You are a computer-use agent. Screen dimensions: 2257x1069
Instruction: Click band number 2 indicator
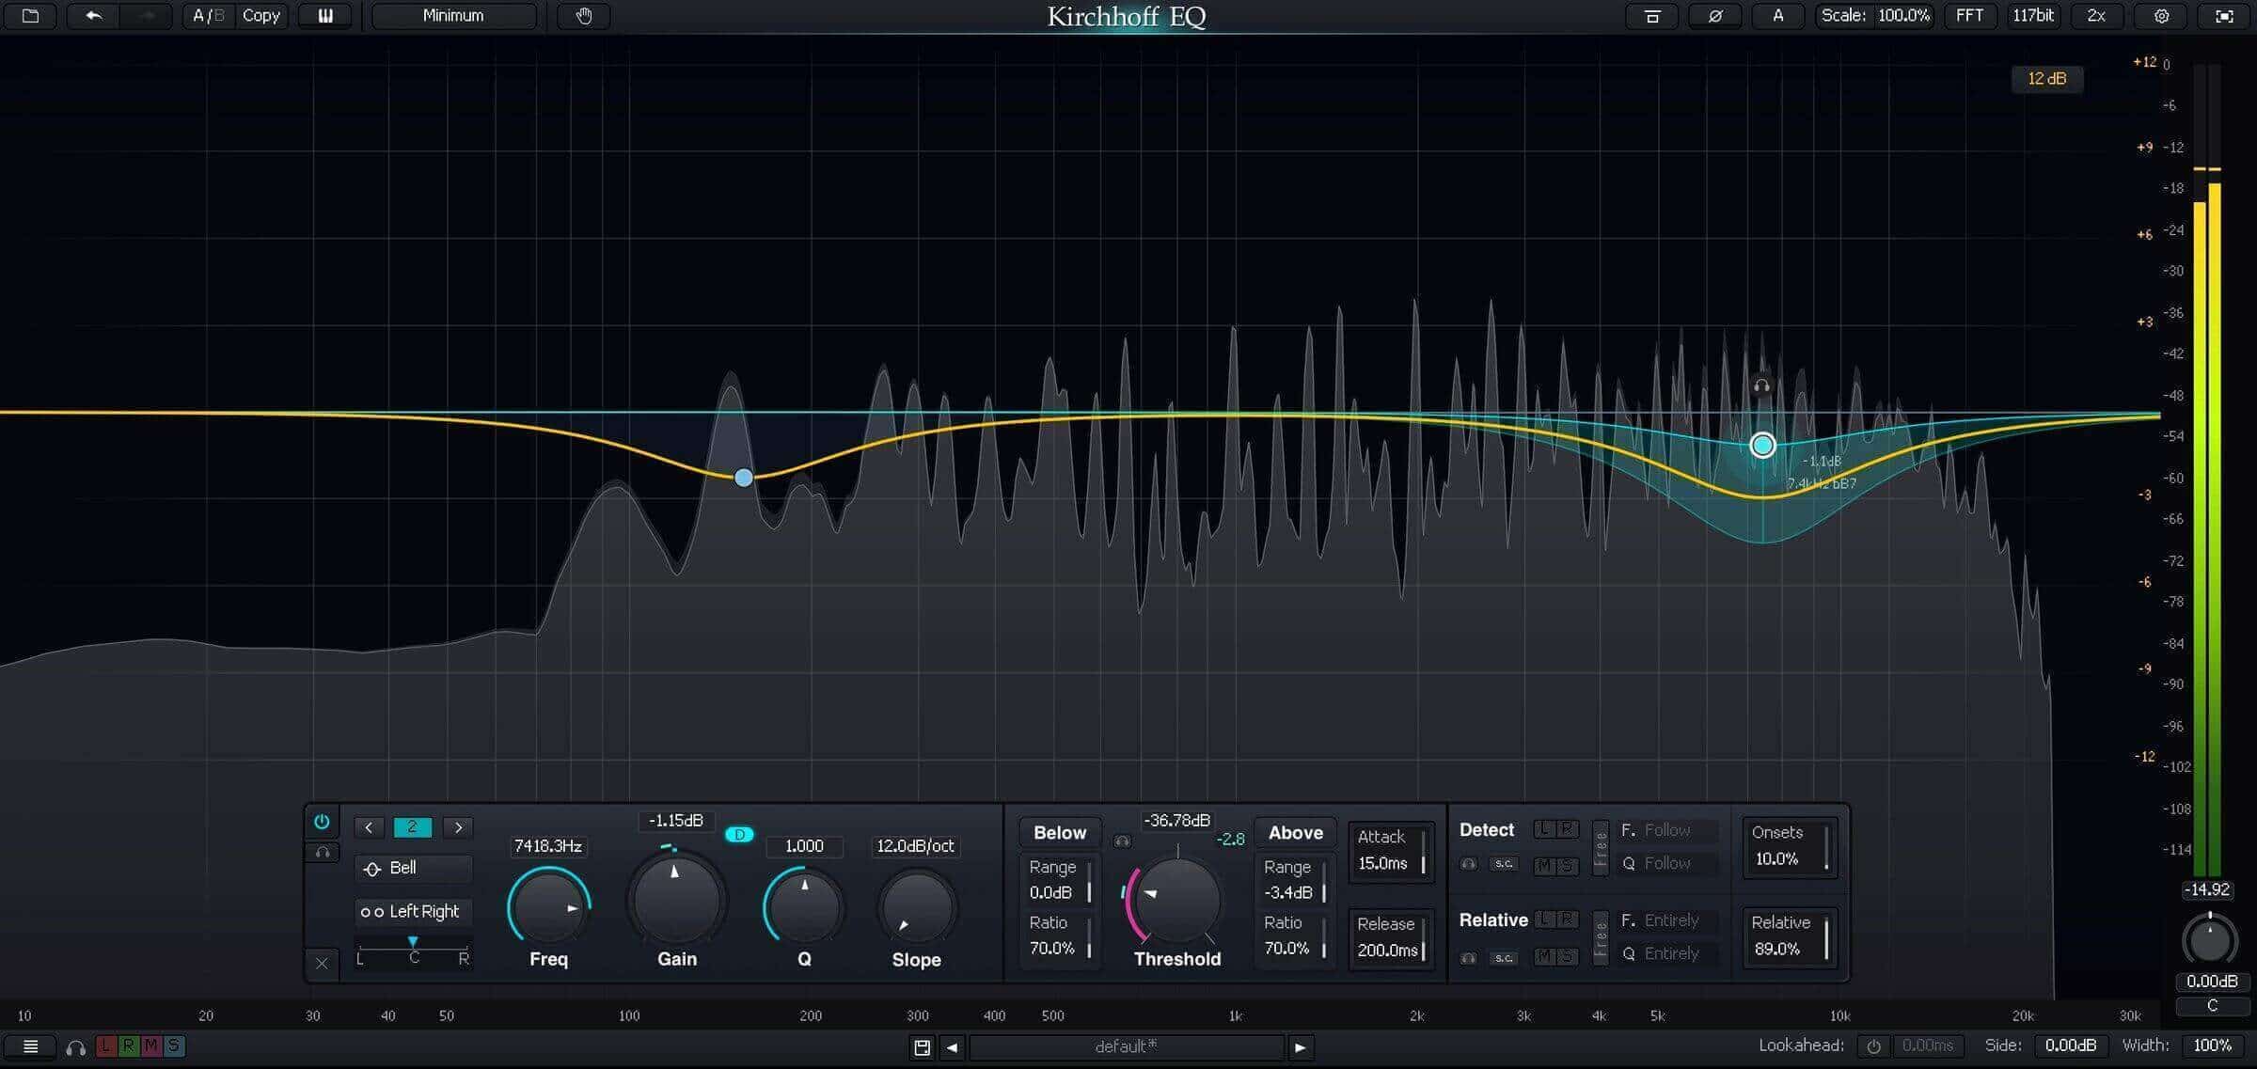click(412, 827)
